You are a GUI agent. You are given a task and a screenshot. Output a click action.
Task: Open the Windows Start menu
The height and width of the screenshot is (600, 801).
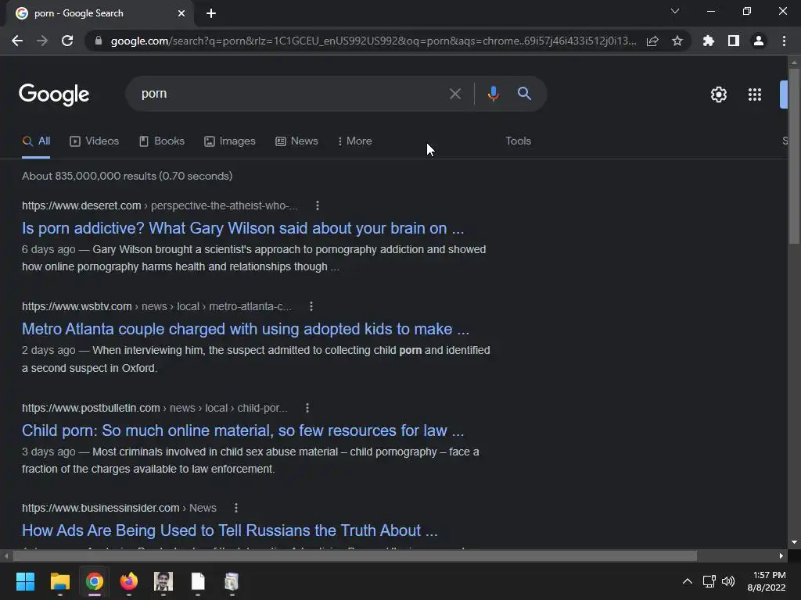tap(25, 581)
